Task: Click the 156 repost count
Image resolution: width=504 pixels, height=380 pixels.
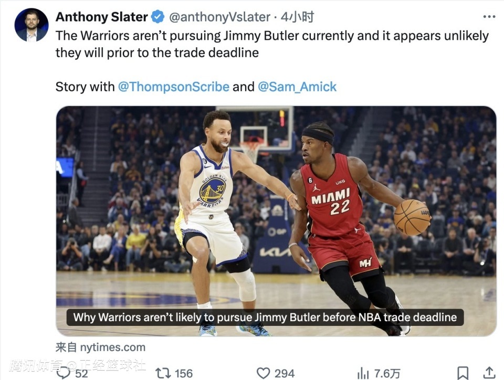Action: click(184, 373)
